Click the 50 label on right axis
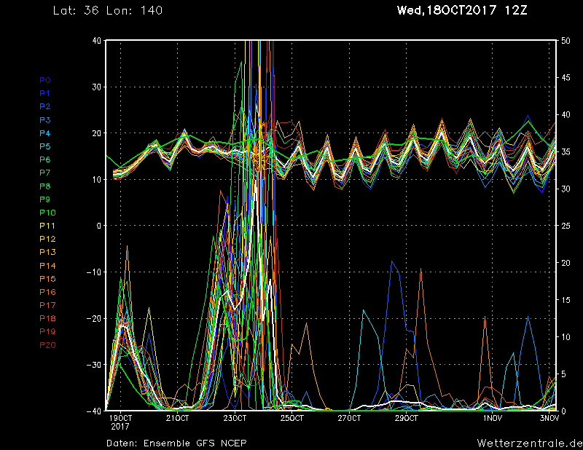This screenshot has width=583, height=450. click(x=566, y=41)
